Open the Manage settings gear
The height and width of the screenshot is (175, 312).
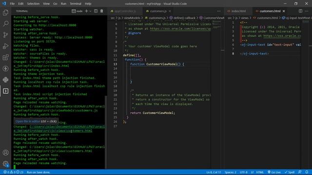(x=5, y=164)
